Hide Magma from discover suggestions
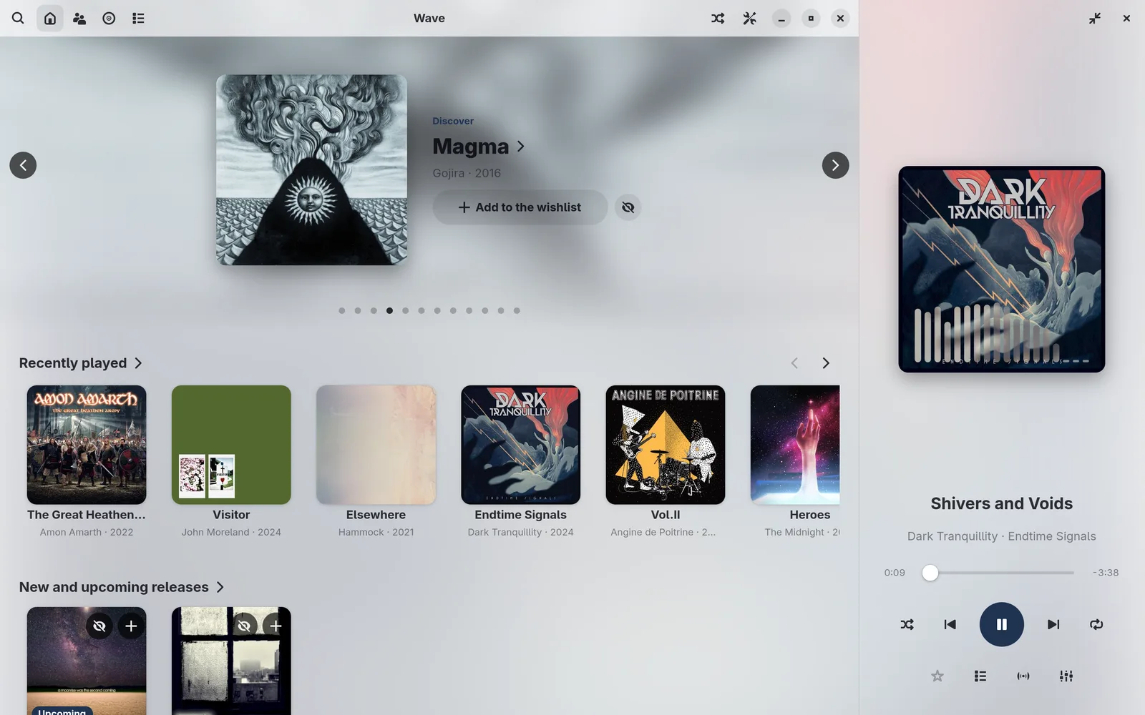The width and height of the screenshot is (1145, 715). (628, 207)
